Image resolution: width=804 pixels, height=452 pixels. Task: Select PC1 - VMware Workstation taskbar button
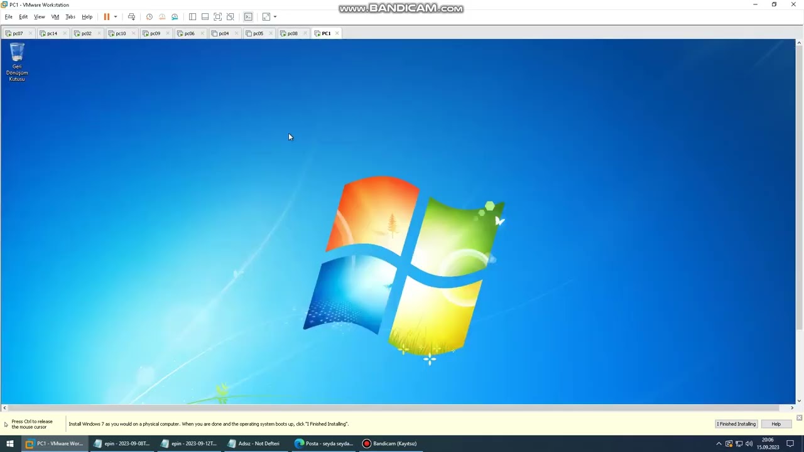[54, 444]
